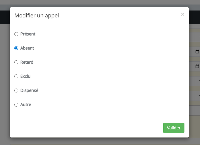Click the 'Exclu' label text

point(25,77)
